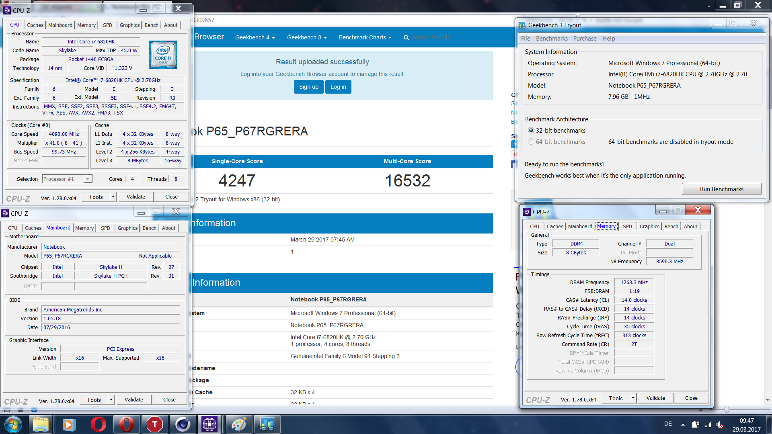Click the Mainboard tab in Memory window
This screenshot has width=772, height=434.
580,226
